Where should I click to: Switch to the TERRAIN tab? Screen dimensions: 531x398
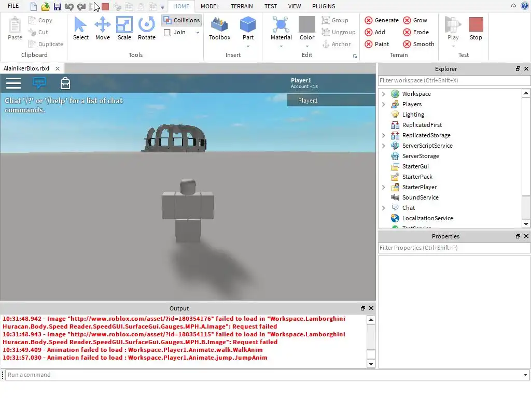click(x=242, y=6)
